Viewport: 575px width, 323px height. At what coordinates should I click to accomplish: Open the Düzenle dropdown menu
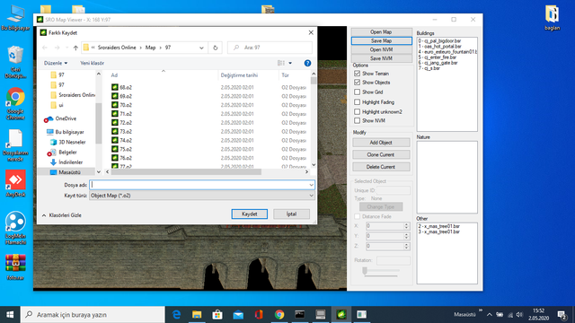click(x=56, y=63)
